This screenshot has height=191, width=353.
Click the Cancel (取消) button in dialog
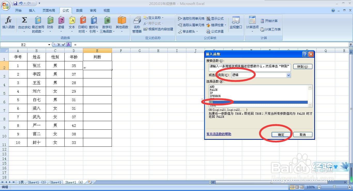303,135
